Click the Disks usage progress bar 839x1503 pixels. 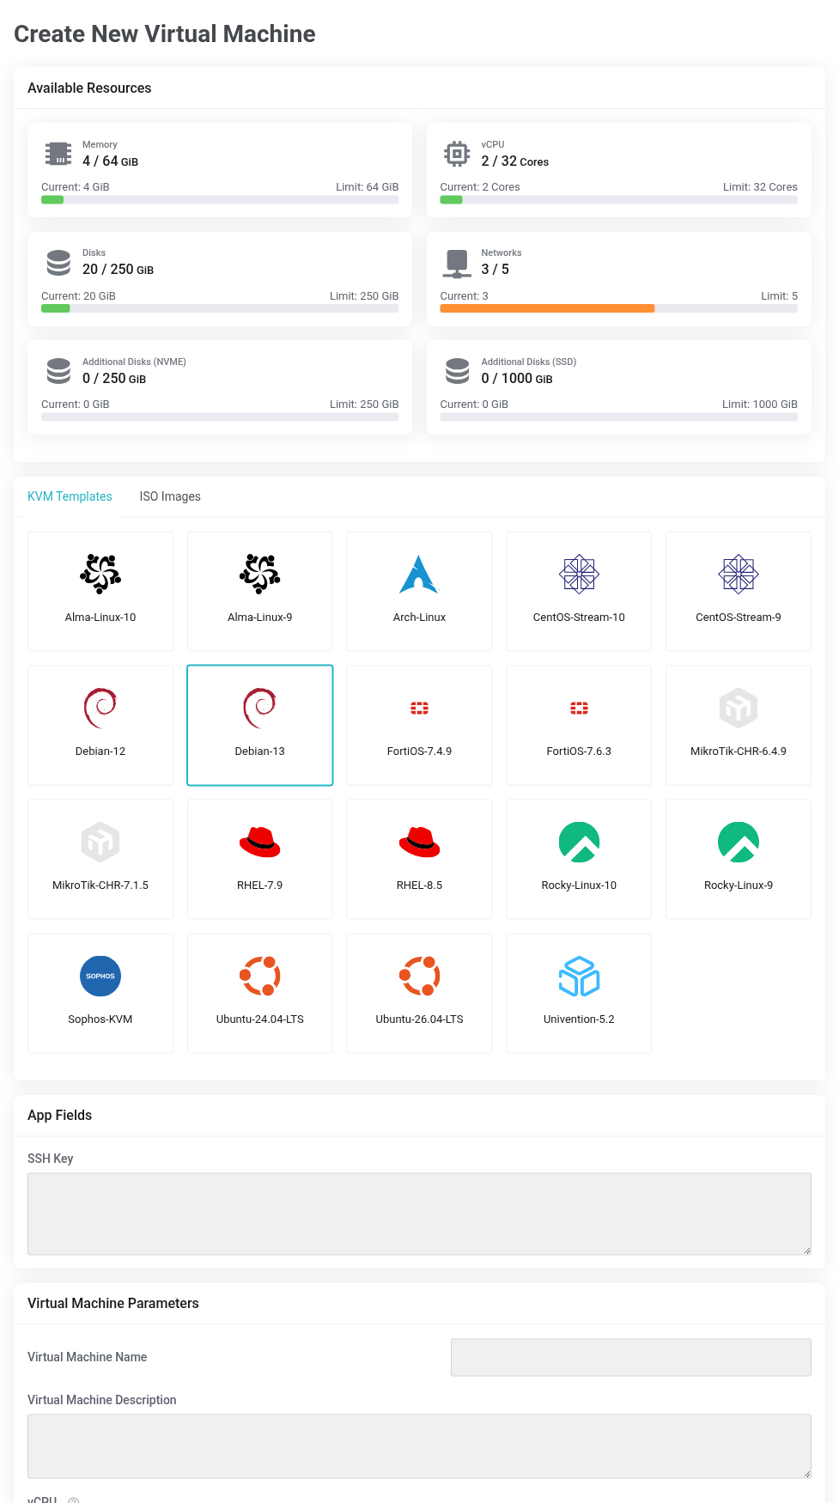click(220, 308)
